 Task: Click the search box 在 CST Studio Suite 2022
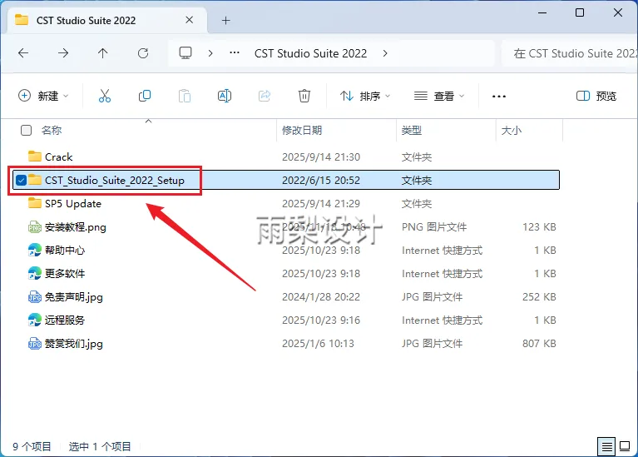pos(570,53)
